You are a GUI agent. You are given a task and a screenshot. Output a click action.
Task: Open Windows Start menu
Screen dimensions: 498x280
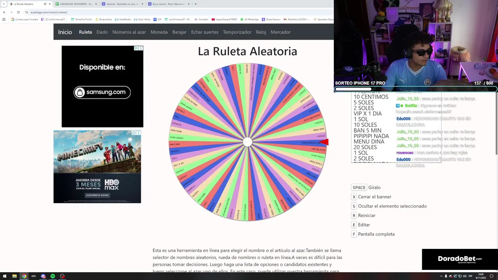click(5, 276)
